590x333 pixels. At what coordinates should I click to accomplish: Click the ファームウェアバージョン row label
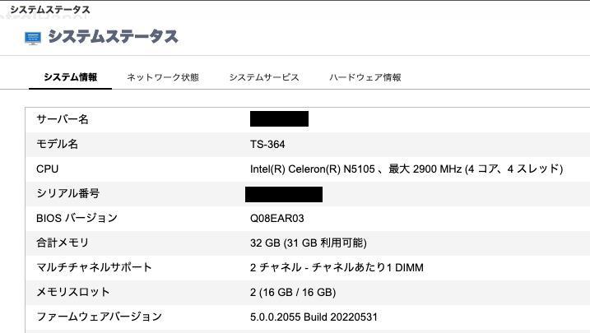point(100,317)
